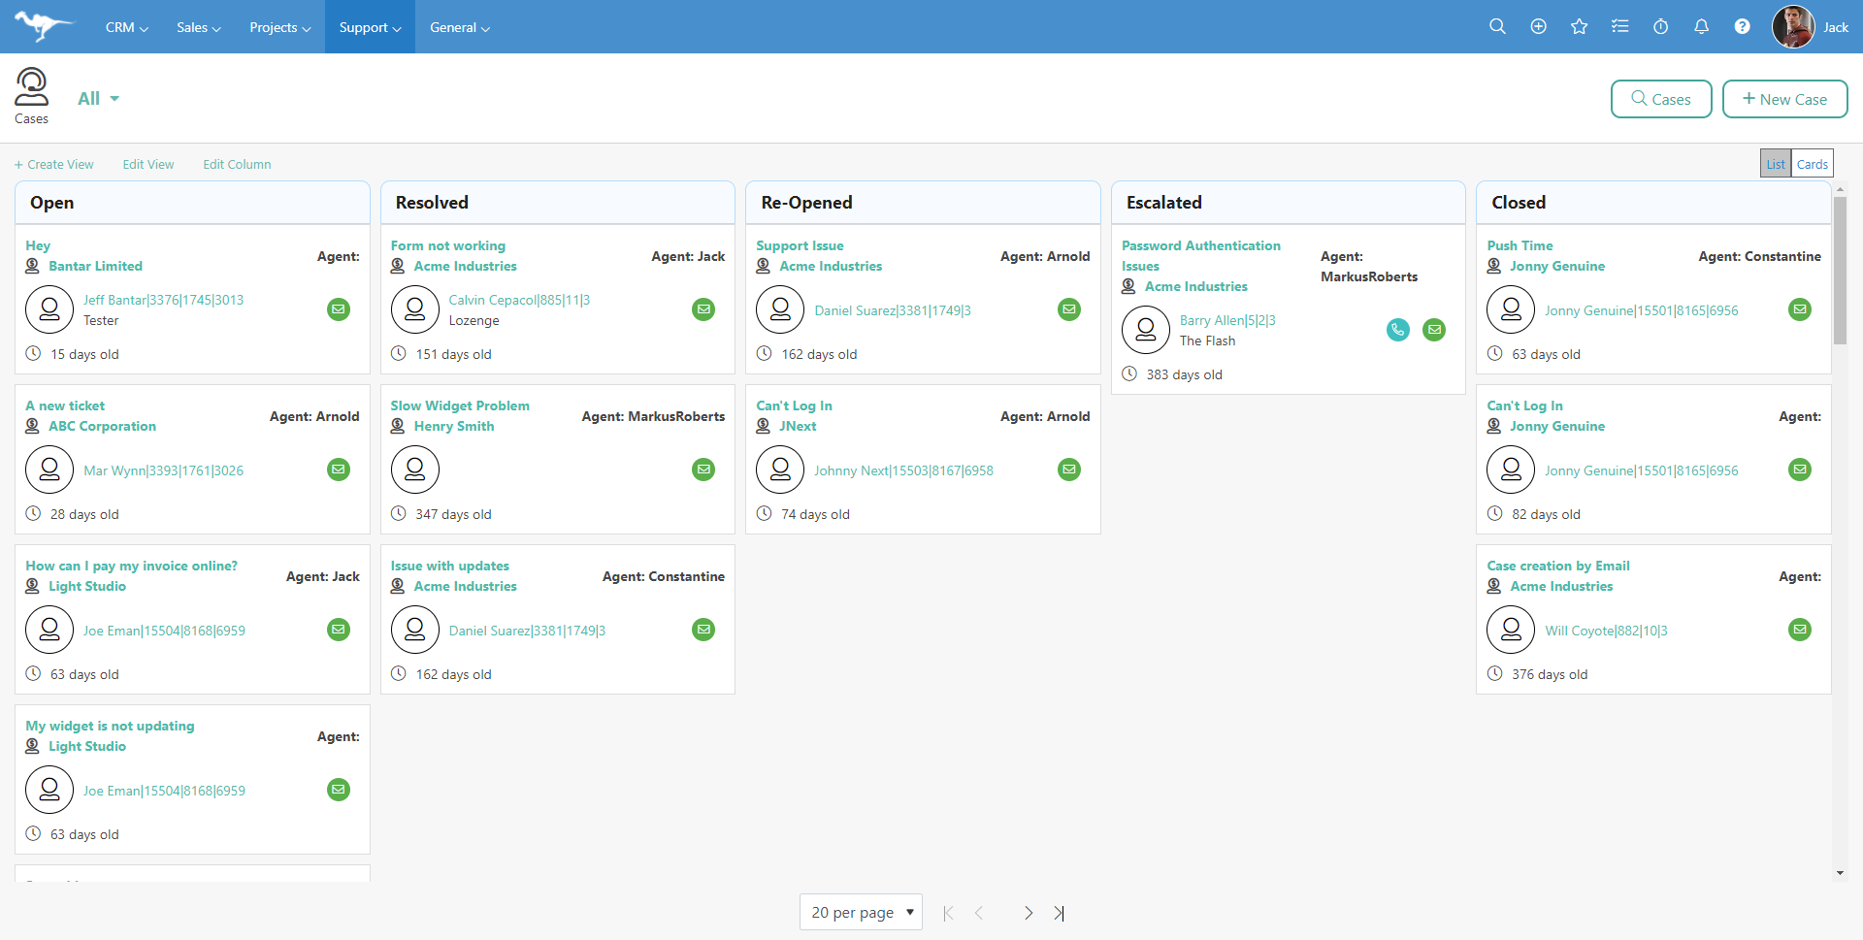Open favorites star icon in header
The image size is (1863, 940).
tap(1579, 27)
